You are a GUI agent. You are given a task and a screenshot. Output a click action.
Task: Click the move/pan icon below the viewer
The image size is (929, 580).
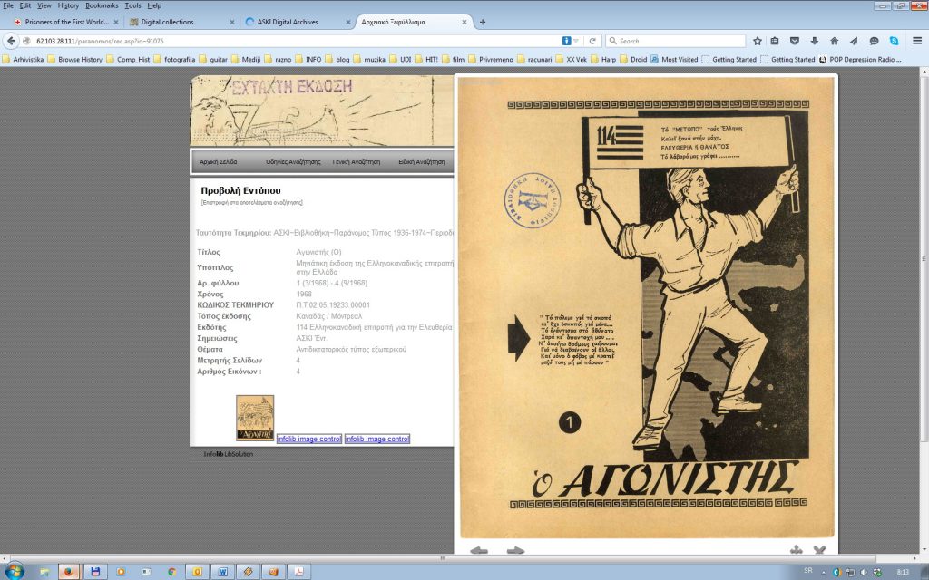click(x=797, y=550)
